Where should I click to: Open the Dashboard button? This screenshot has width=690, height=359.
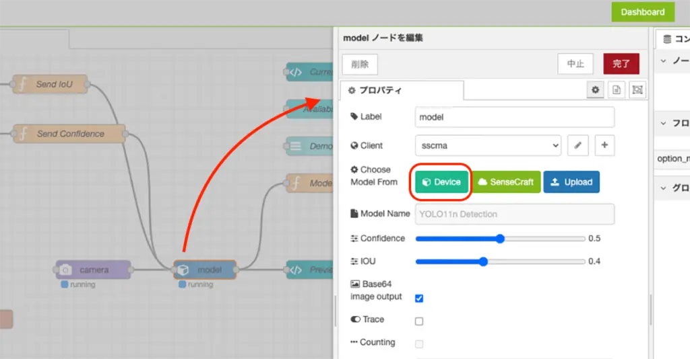pyautogui.click(x=642, y=12)
